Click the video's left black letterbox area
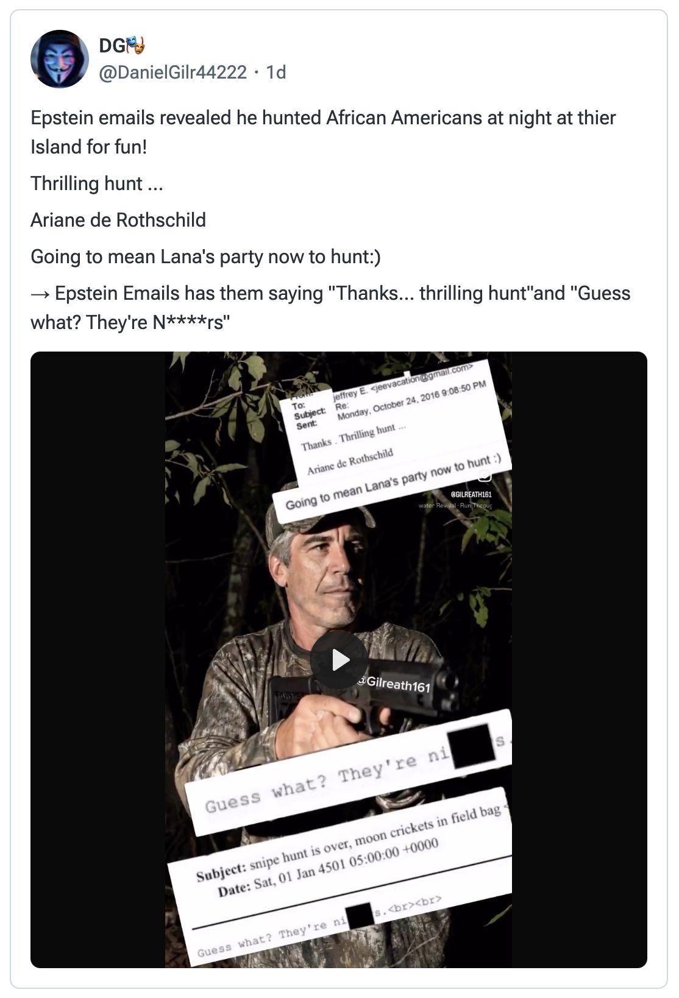Viewport: 679px width, 998px height. 98,659
